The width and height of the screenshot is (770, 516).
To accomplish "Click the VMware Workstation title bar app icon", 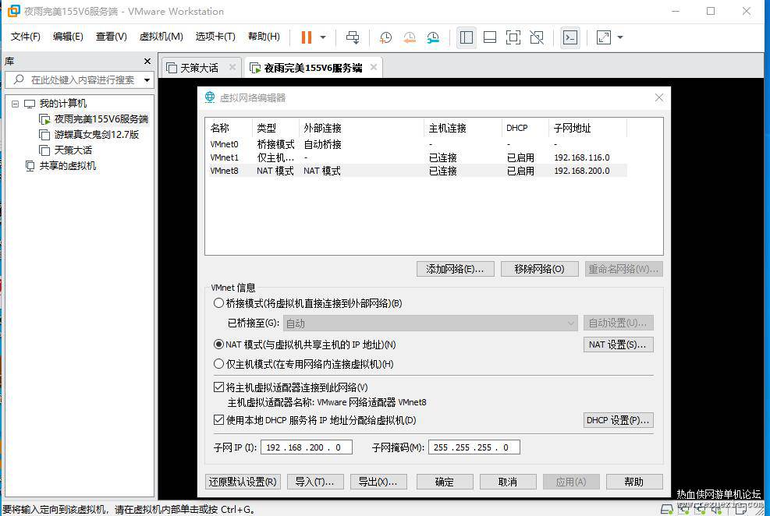I will [14, 11].
